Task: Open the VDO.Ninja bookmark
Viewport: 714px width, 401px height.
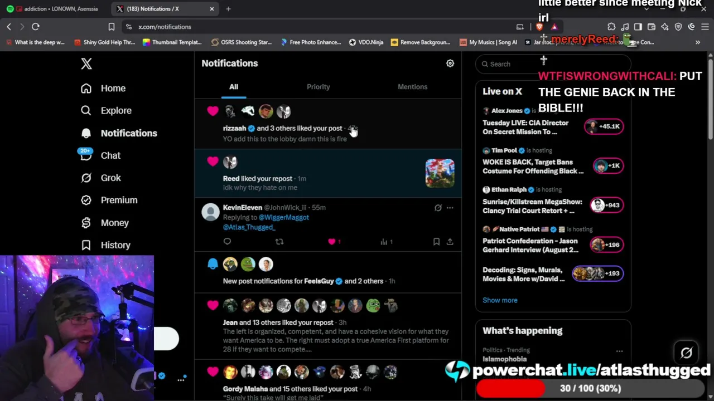Action: pos(366,42)
